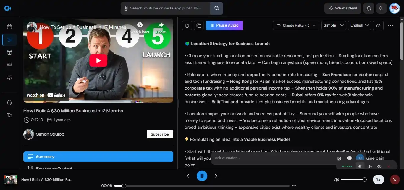Click the notification bell icon
The height and width of the screenshot is (190, 404).
369,8
